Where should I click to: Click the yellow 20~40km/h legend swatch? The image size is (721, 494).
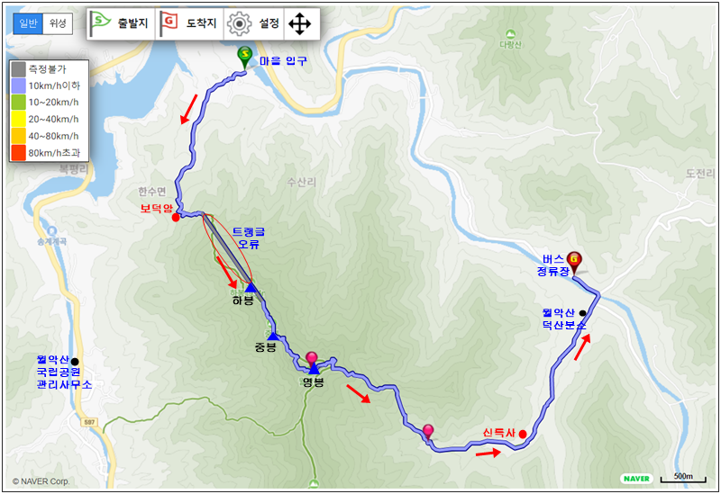[18, 120]
